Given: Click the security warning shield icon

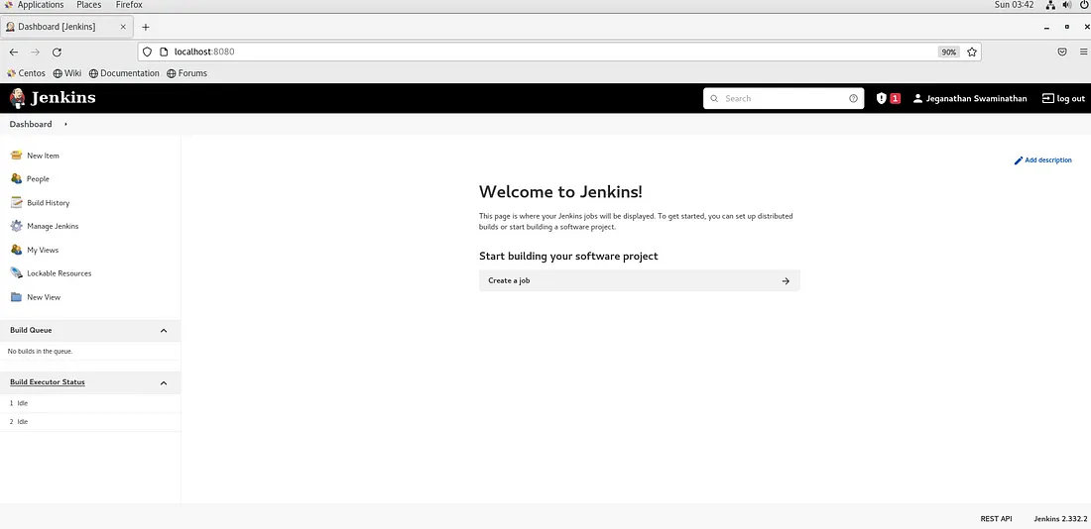Looking at the screenshot, I should tap(882, 99).
